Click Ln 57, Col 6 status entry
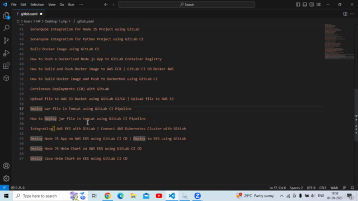Image resolution: width=358 pixels, height=201 pixels. [x=277, y=188]
